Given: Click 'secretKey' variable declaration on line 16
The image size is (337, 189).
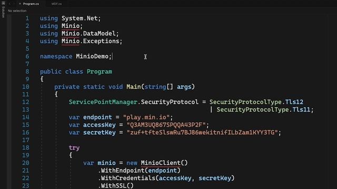Looking at the screenshot, I should point(100,132).
